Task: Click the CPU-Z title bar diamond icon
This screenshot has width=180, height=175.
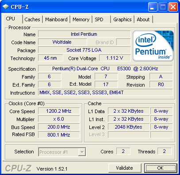Action: click(5, 7)
